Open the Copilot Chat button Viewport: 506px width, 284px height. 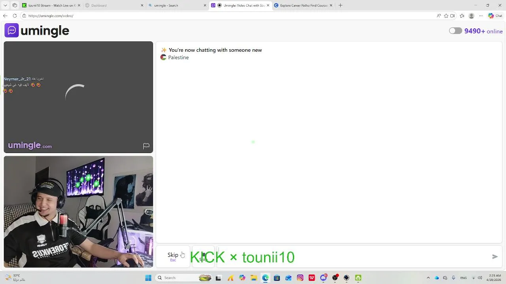[495, 16]
